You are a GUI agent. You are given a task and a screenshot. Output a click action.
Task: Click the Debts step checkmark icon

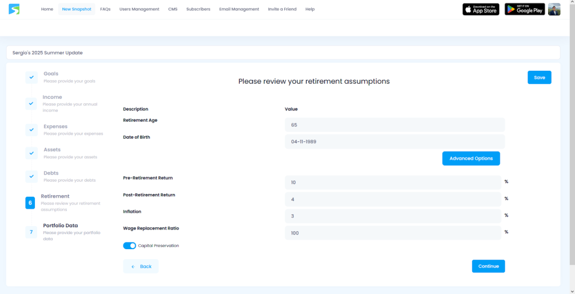(31, 176)
